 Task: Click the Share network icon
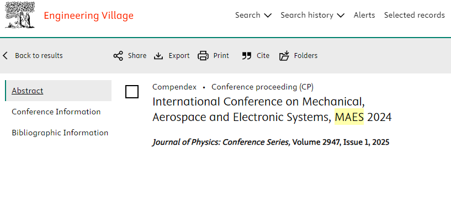[x=118, y=56]
